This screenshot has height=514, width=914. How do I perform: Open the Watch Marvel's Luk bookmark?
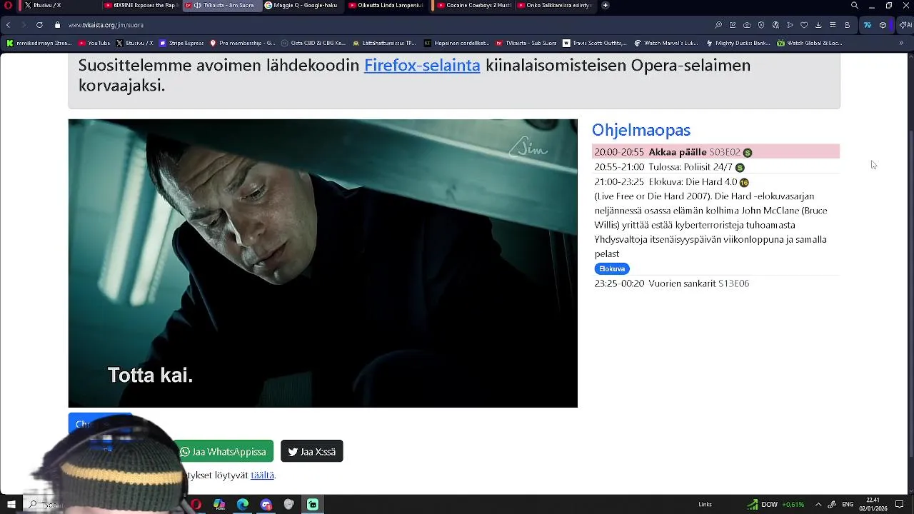click(666, 43)
